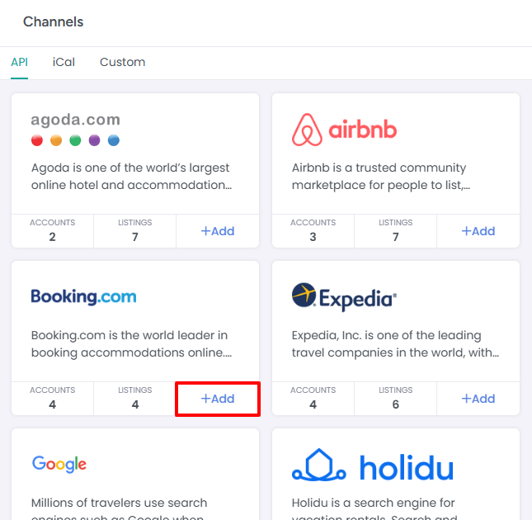The height and width of the screenshot is (520, 532).
Task: Click the Airbnb description text
Action: pos(381,176)
